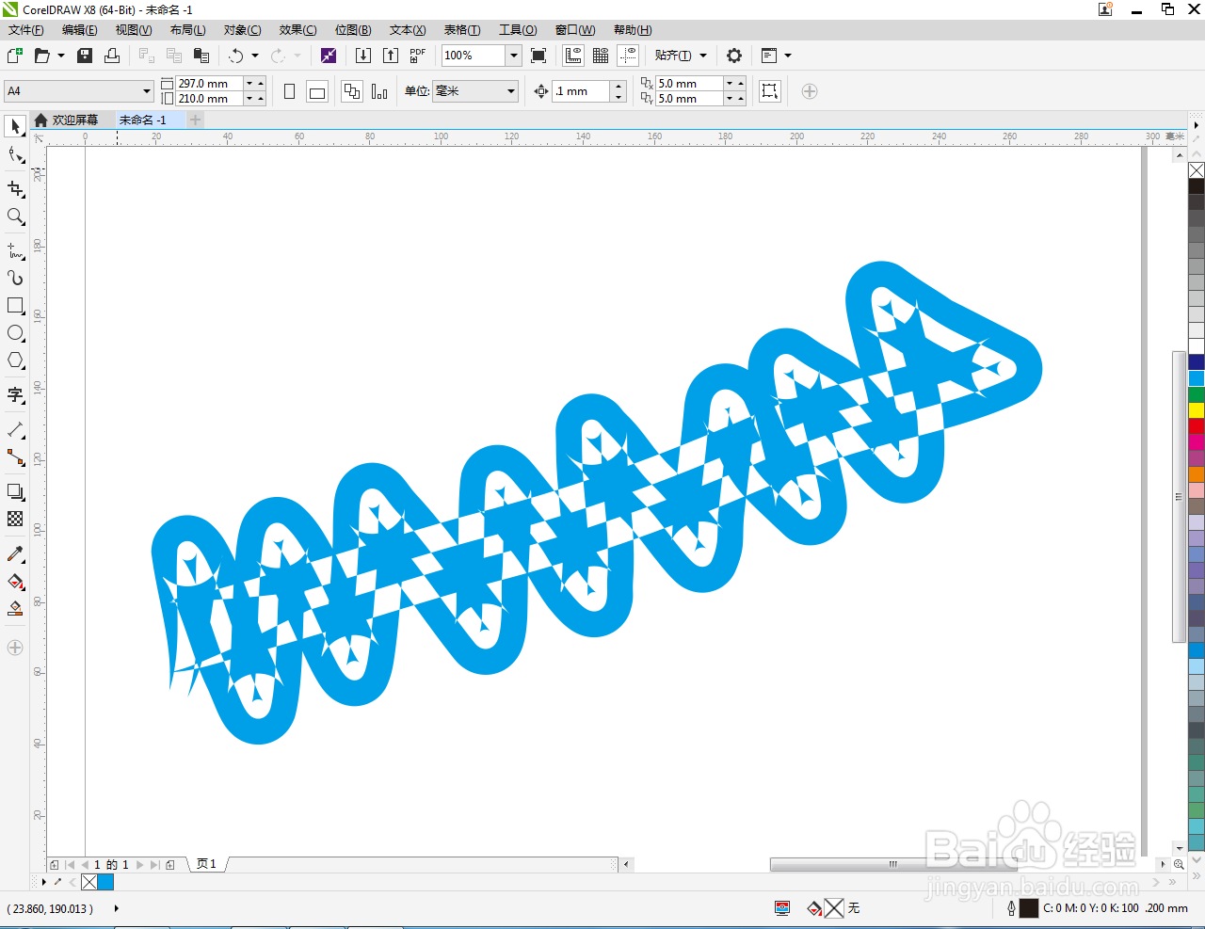Select the Shape edit tool
1205x929 pixels.
tap(15, 154)
